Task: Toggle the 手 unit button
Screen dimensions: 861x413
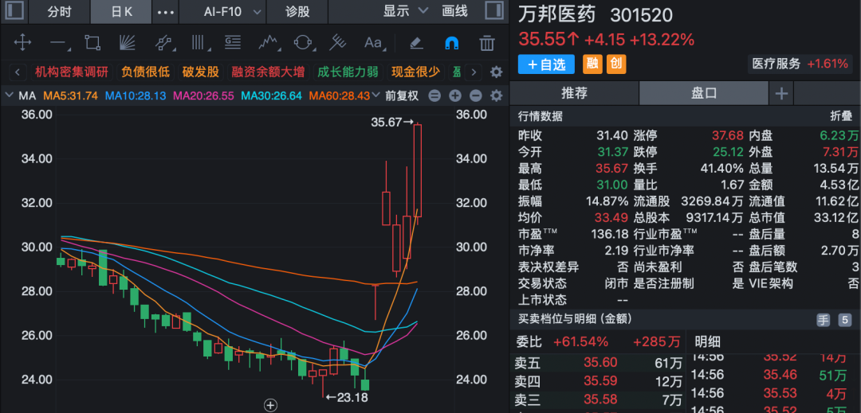Action: tap(823, 321)
